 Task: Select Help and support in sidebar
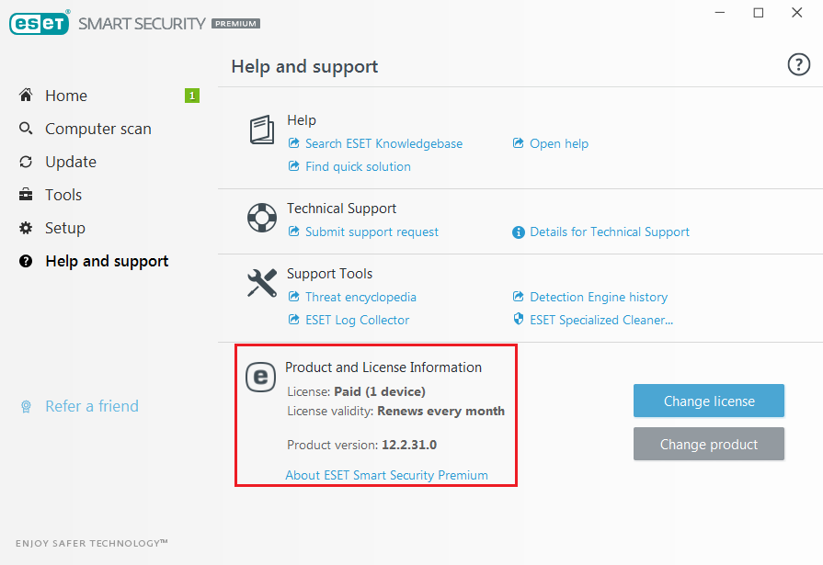pos(109,261)
